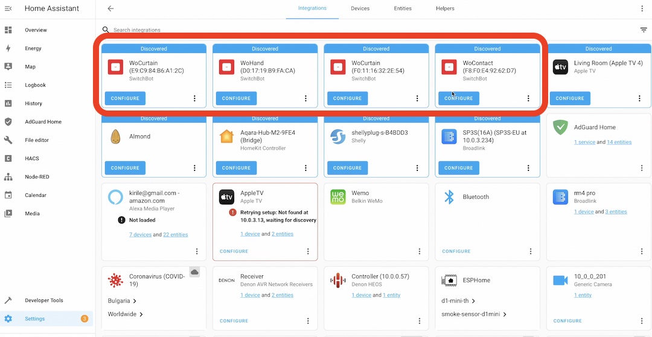Click the Settings gear icon

click(x=8, y=319)
